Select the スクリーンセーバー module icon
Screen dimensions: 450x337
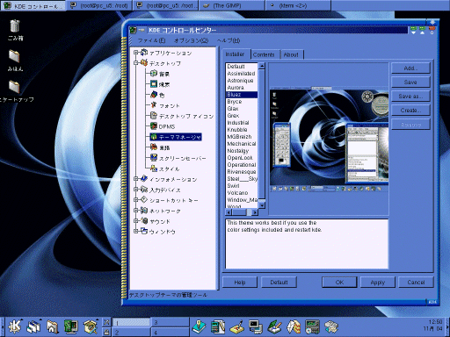154,158
